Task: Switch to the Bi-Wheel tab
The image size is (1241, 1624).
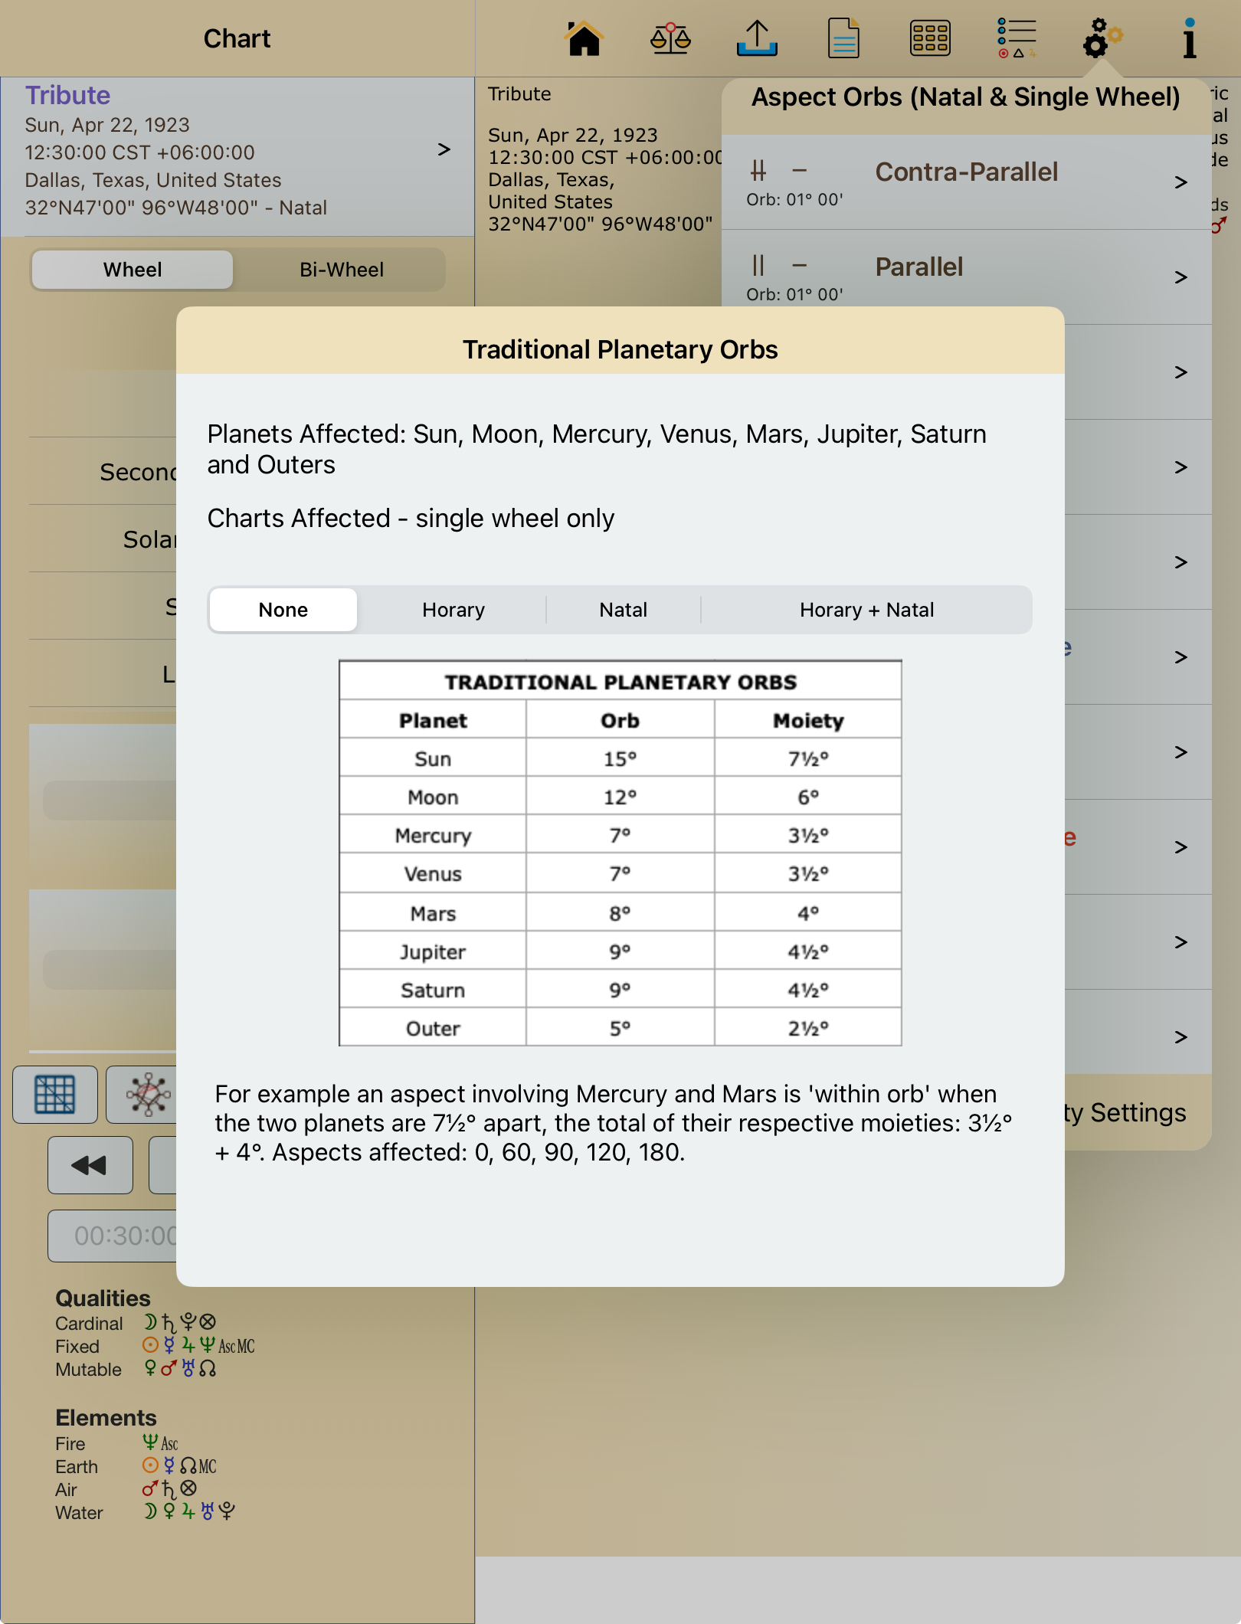Action: click(341, 270)
